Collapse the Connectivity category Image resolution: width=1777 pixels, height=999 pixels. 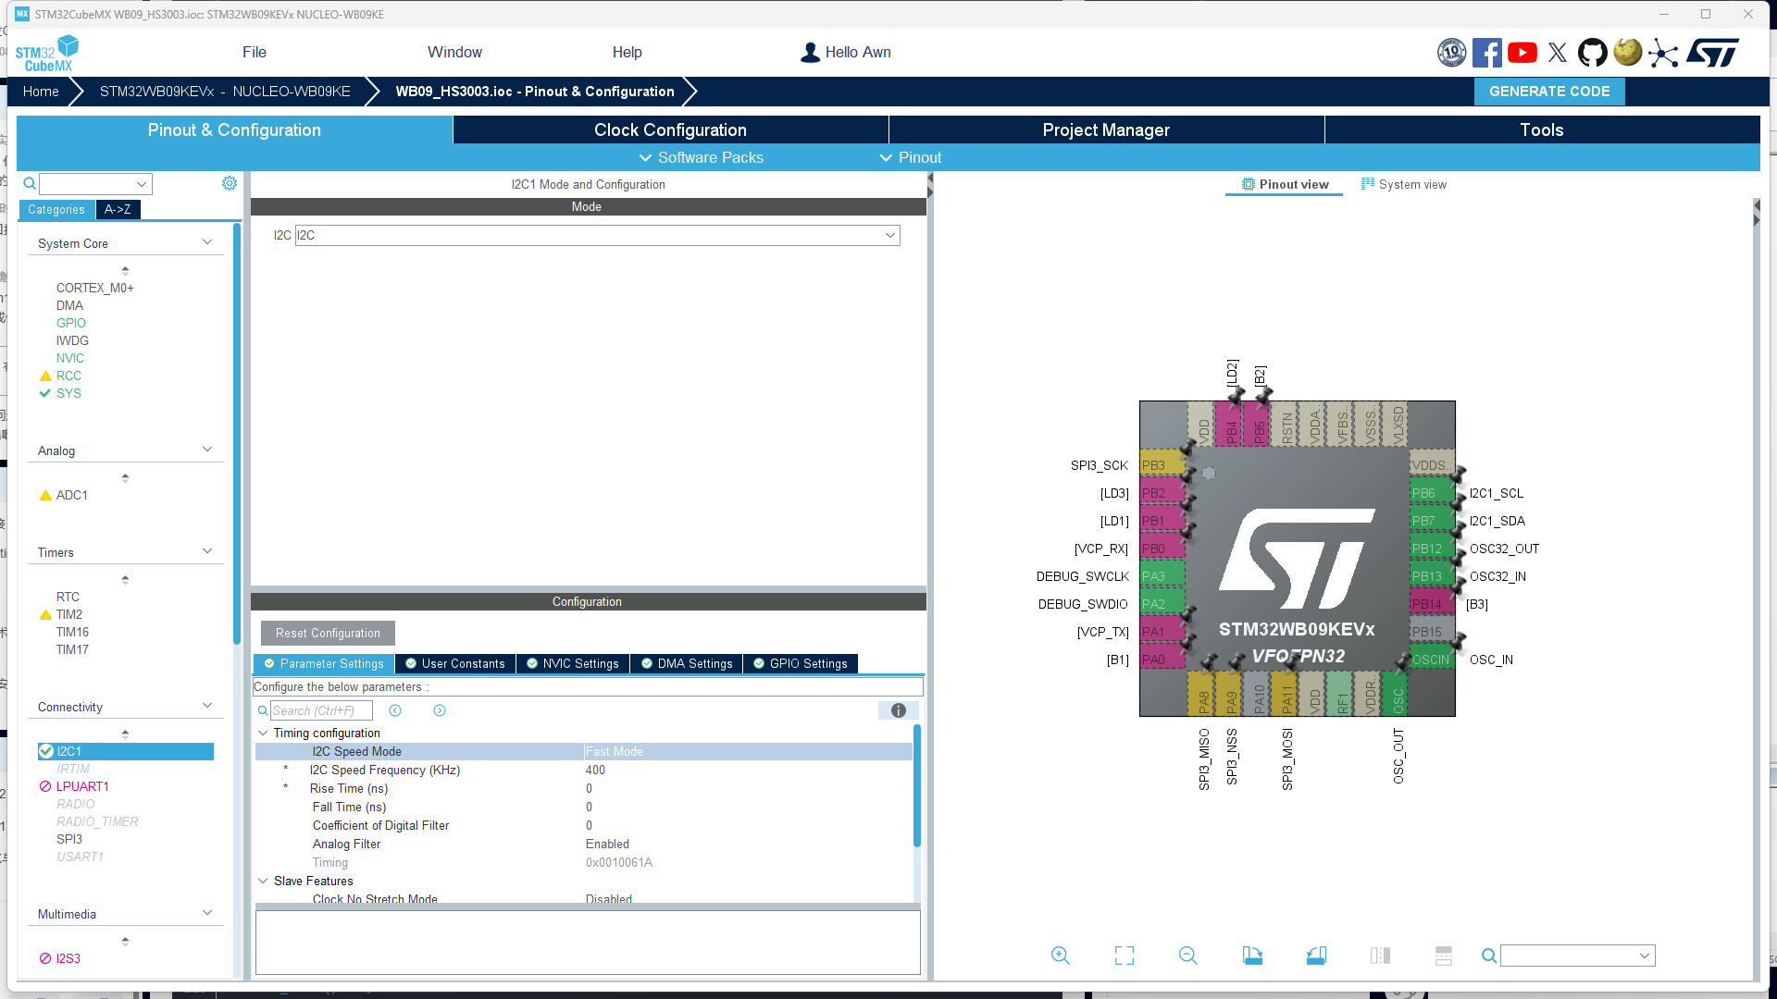207,706
